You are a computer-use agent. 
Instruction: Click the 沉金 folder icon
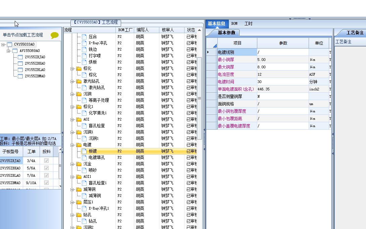coord(79,164)
